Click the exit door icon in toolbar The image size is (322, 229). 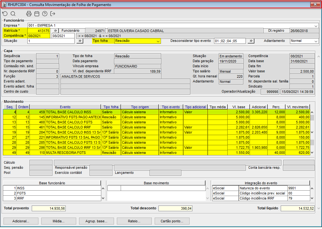click(53, 14)
